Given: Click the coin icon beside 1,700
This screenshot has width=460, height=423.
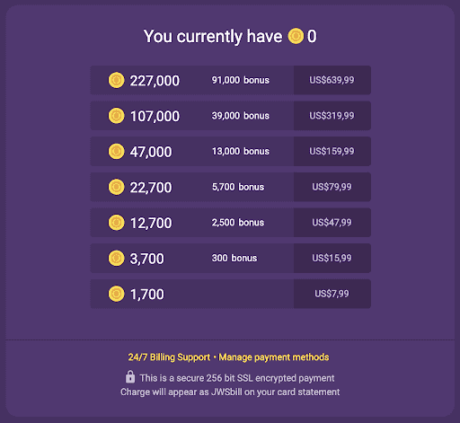Looking at the screenshot, I should 116,294.
